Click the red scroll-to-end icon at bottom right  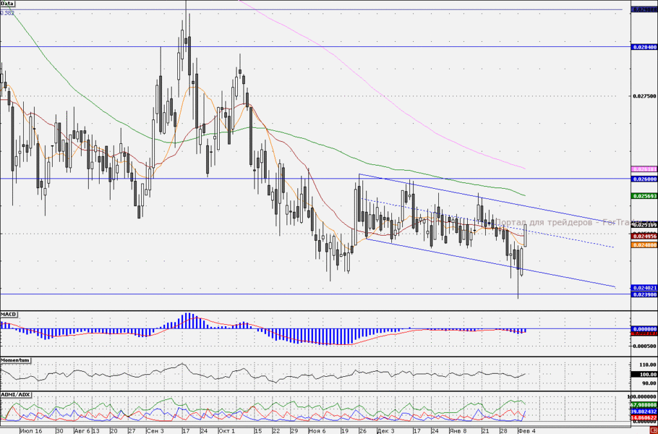coord(655,431)
